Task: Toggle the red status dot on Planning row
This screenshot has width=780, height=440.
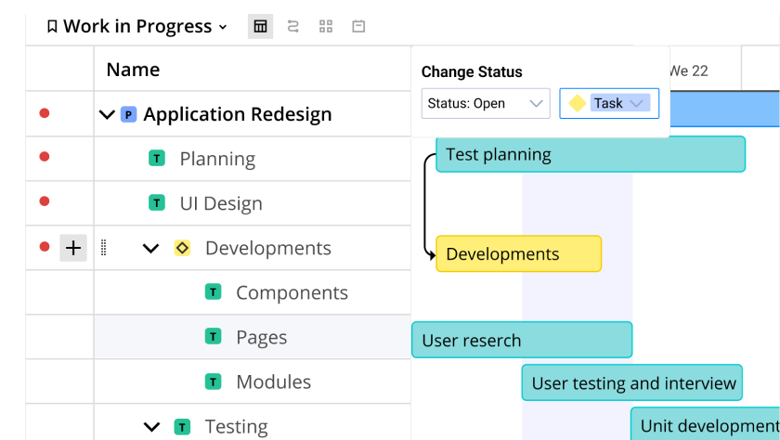Action: pyautogui.click(x=44, y=158)
